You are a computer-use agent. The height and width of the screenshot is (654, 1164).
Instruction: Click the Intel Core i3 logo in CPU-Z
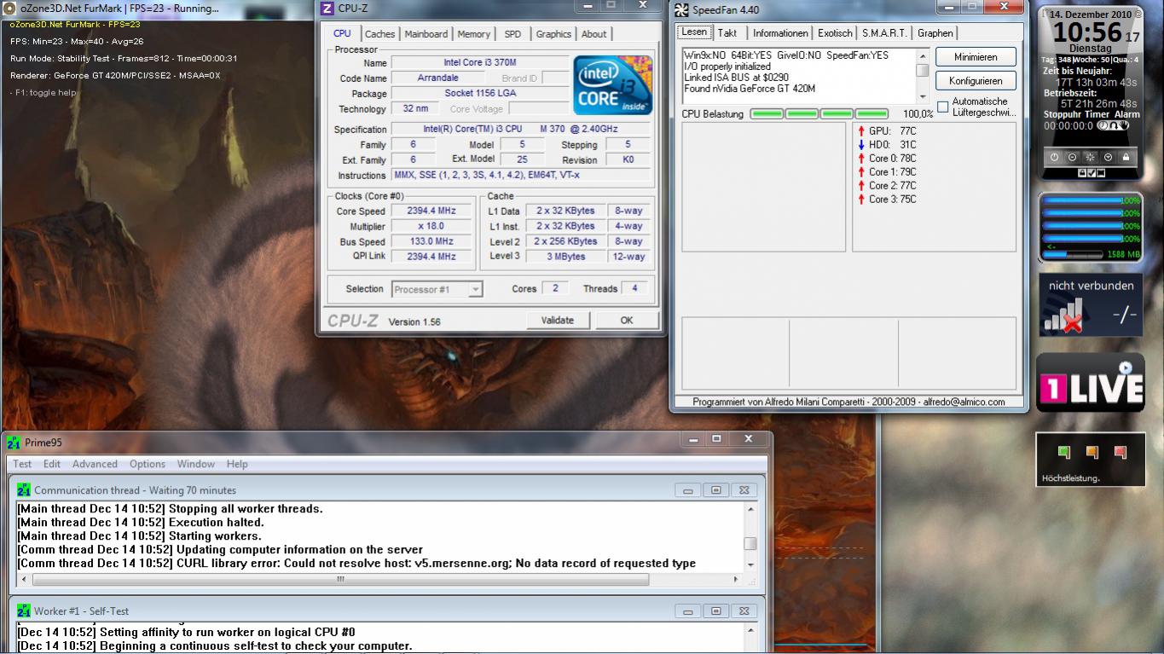point(613,85)
